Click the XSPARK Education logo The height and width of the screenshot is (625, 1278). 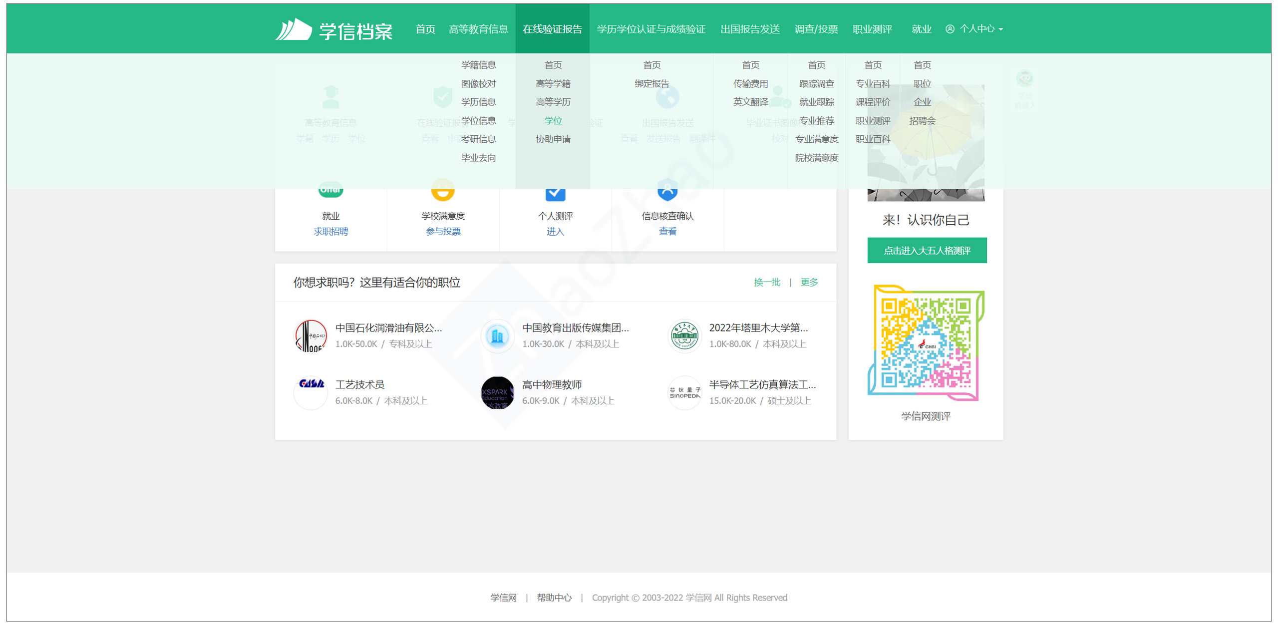pyautogui.click(x=497, y=393)
